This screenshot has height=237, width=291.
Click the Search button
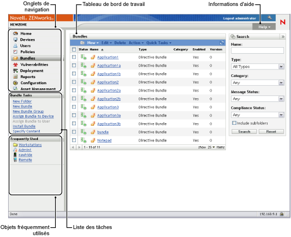click(244, 131)
